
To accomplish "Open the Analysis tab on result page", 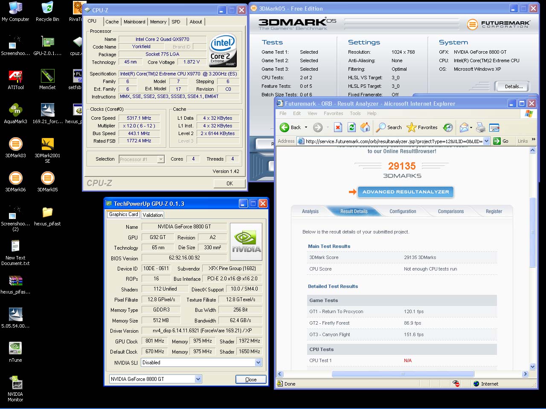I will [x=310, y=211].
